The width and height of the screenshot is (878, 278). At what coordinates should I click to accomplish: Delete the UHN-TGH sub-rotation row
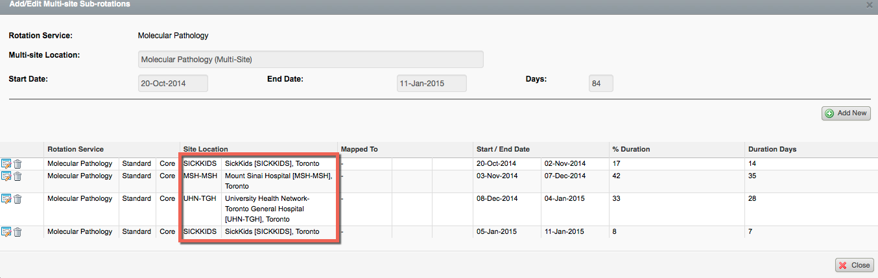(x=18, y=198)
